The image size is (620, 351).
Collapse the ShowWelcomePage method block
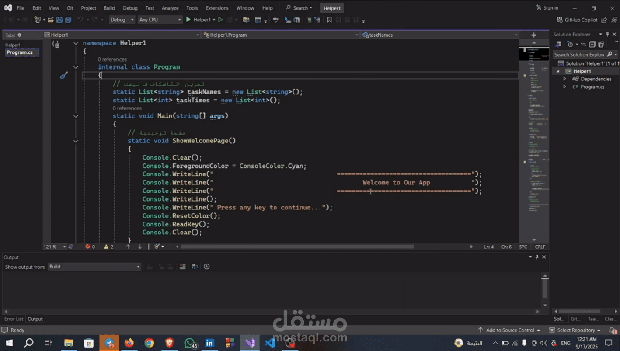pyautogui.click(x=76, y=141)
